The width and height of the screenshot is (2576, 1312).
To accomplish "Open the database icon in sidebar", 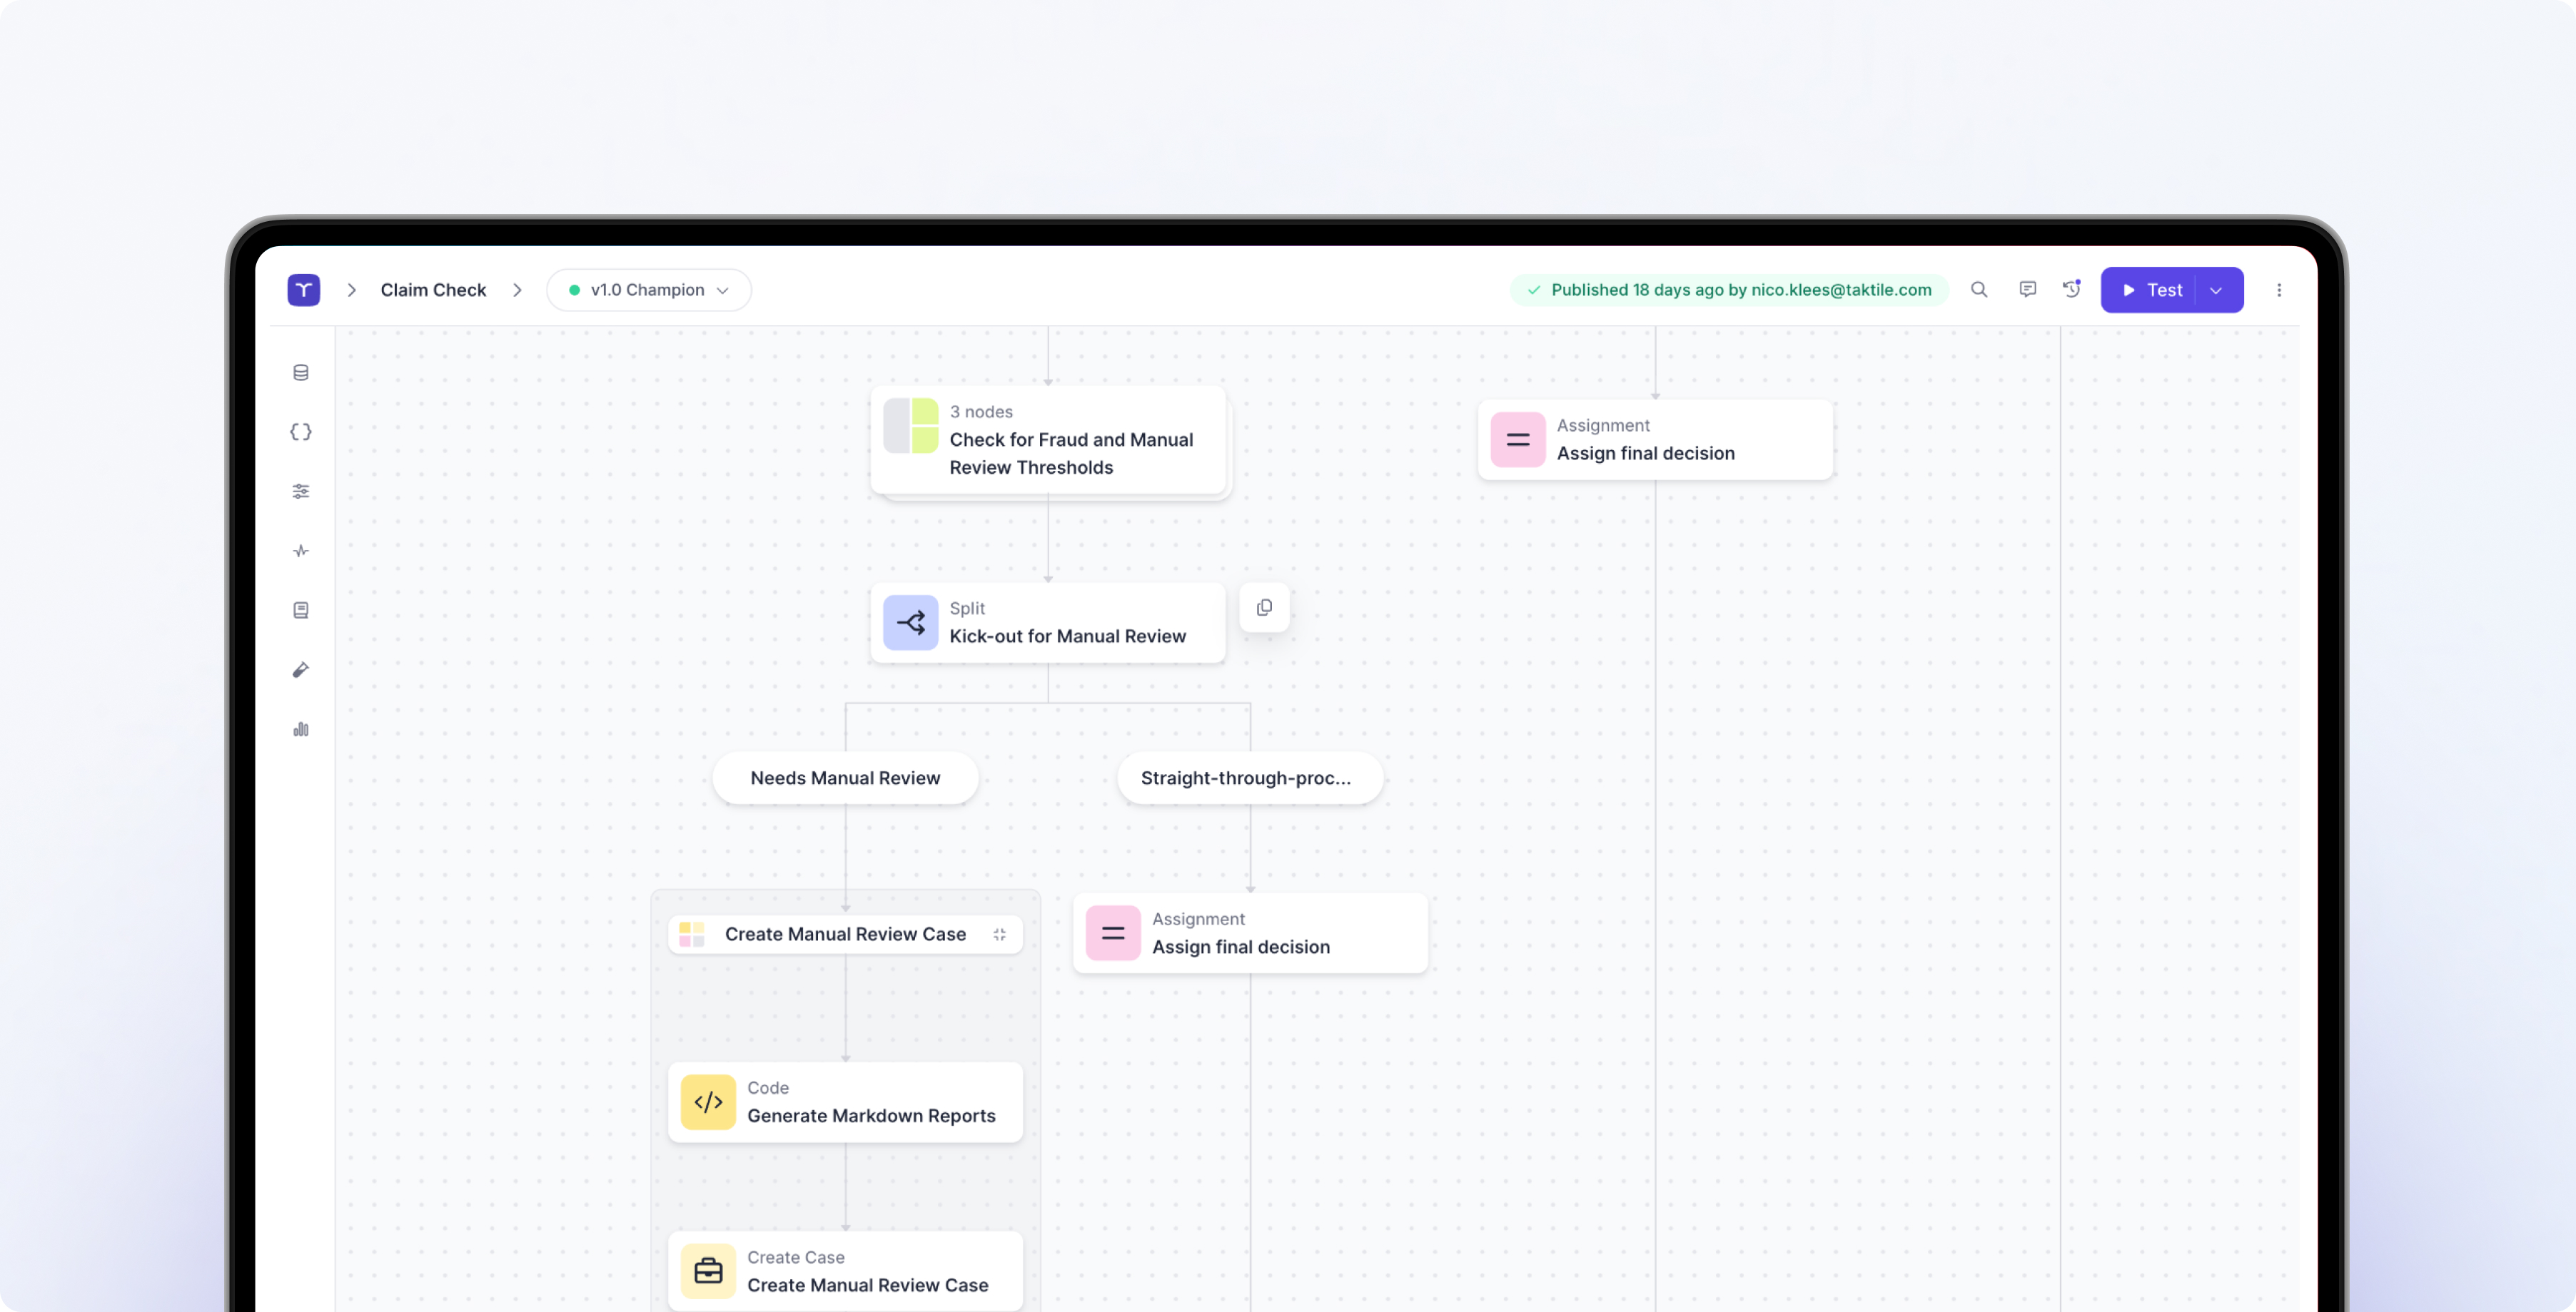I will tap(301, 372).
